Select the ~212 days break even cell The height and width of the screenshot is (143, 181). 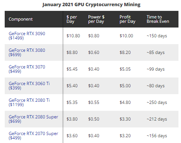[157, 119]
